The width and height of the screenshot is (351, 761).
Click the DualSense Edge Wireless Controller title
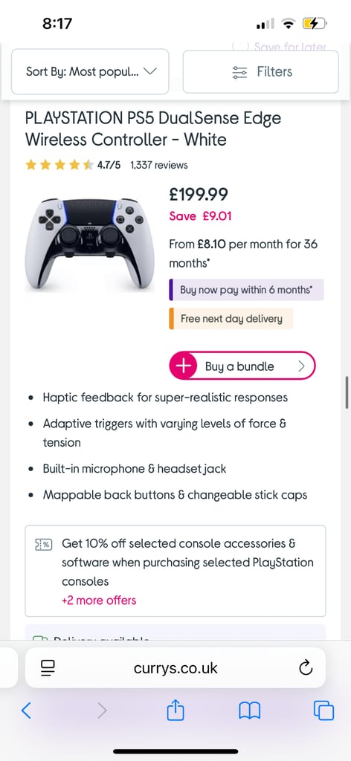(153, 129)
